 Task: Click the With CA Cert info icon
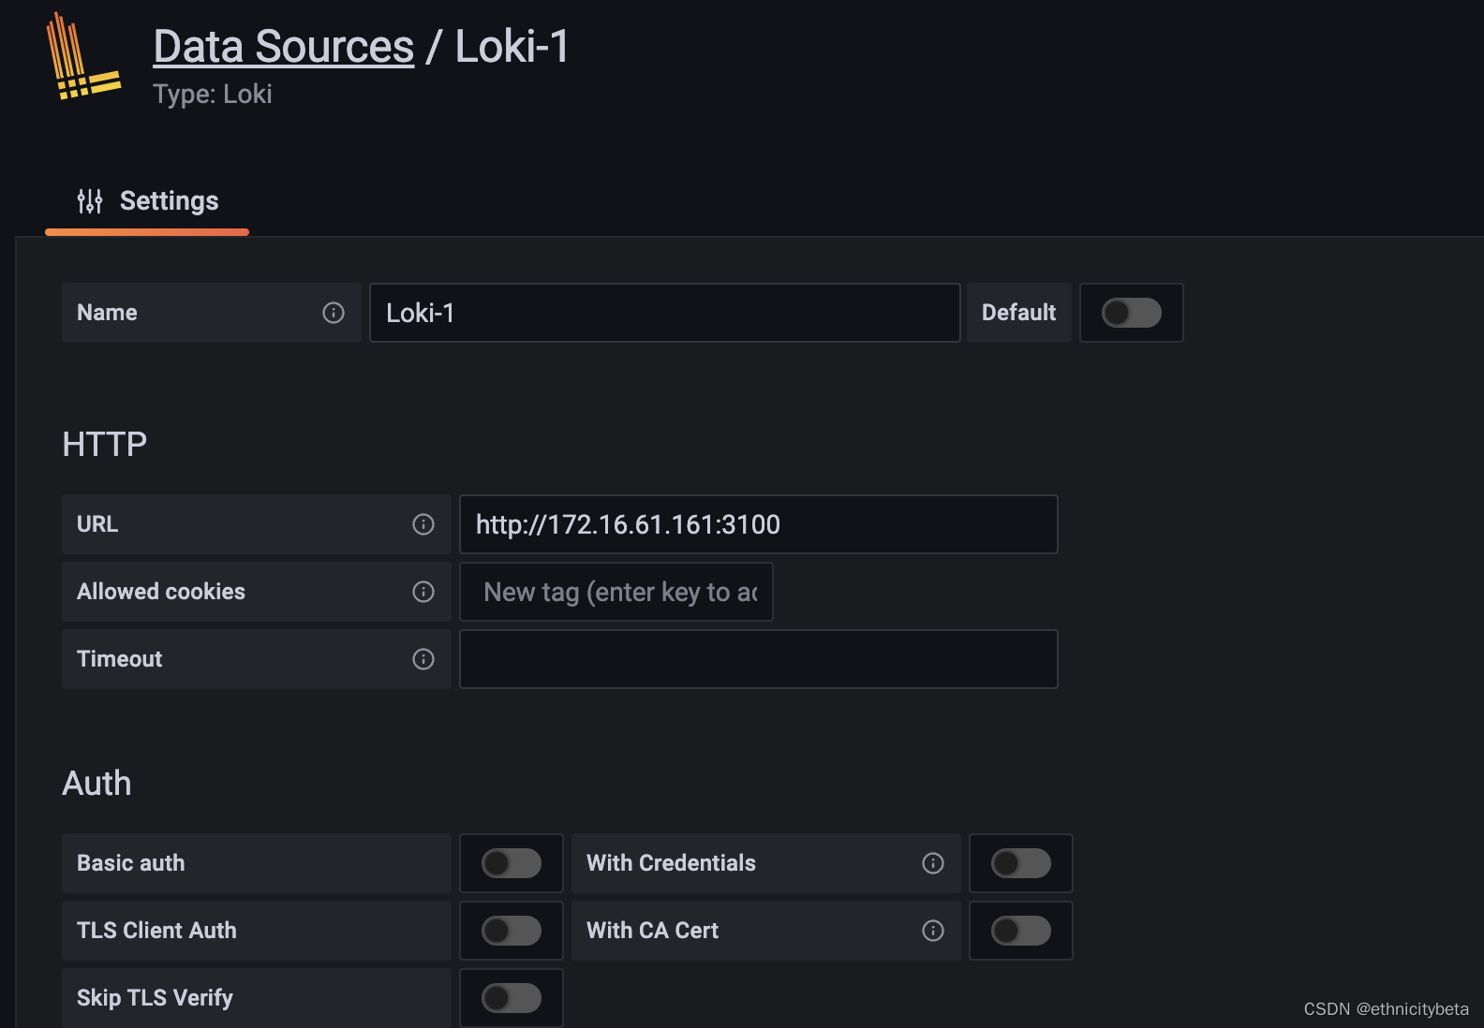coord(933,931)
